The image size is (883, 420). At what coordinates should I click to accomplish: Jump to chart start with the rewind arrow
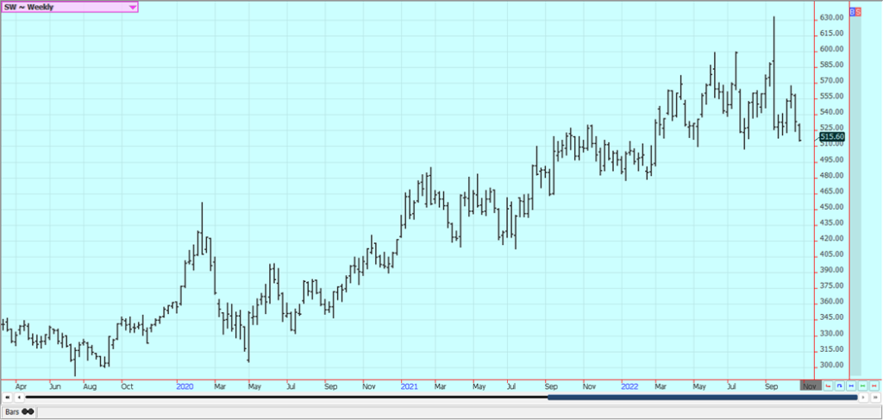pos(8,398)
